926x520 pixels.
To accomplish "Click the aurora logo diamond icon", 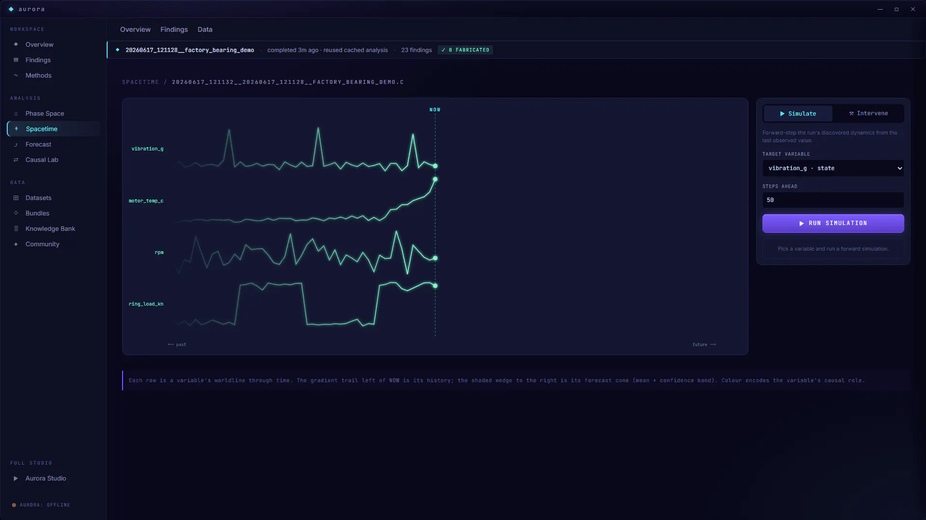I will pos(11,9).
